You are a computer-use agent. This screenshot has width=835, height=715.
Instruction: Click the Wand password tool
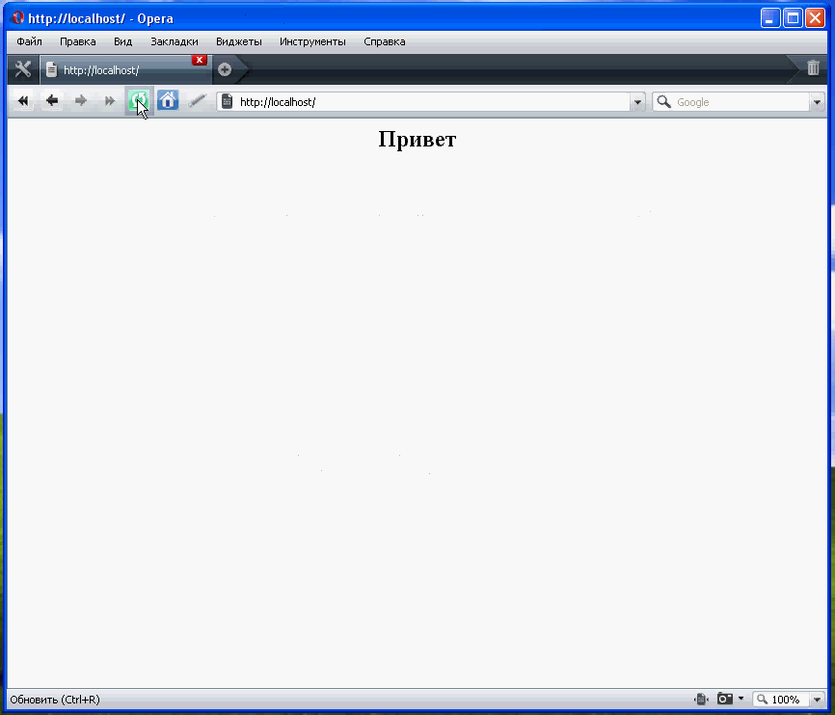(197, 100)
